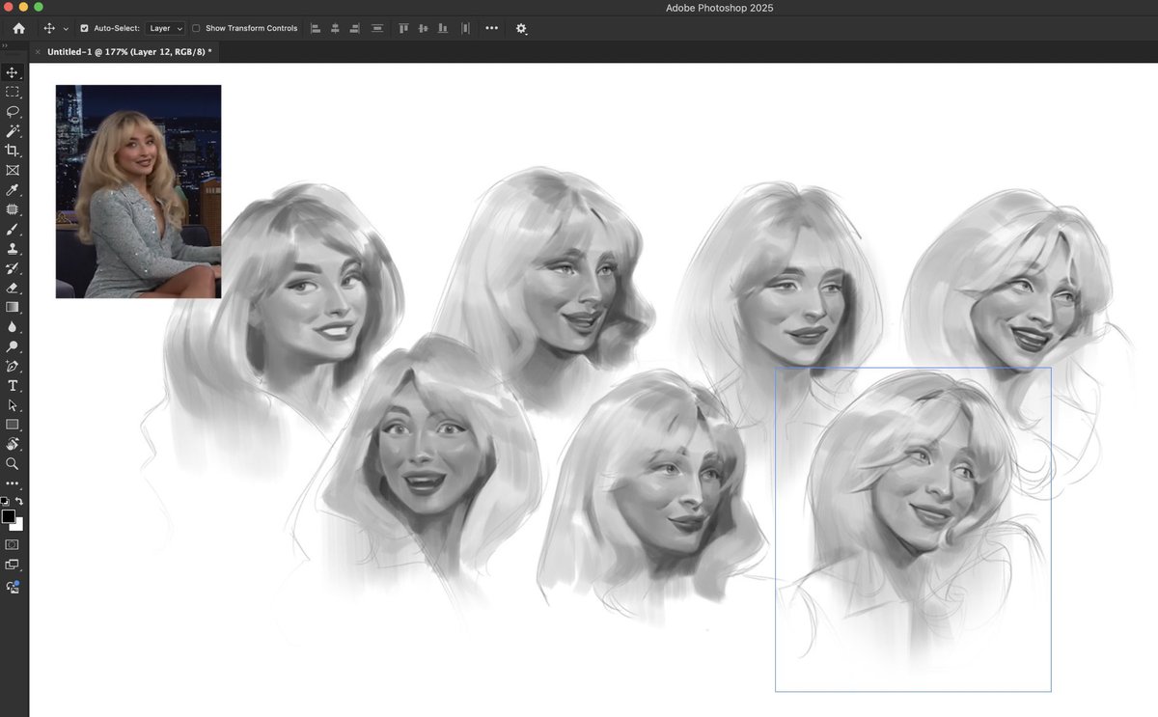1158x717 pixels.
Task: Select the History Brush tool
Action: click(13, 268)
